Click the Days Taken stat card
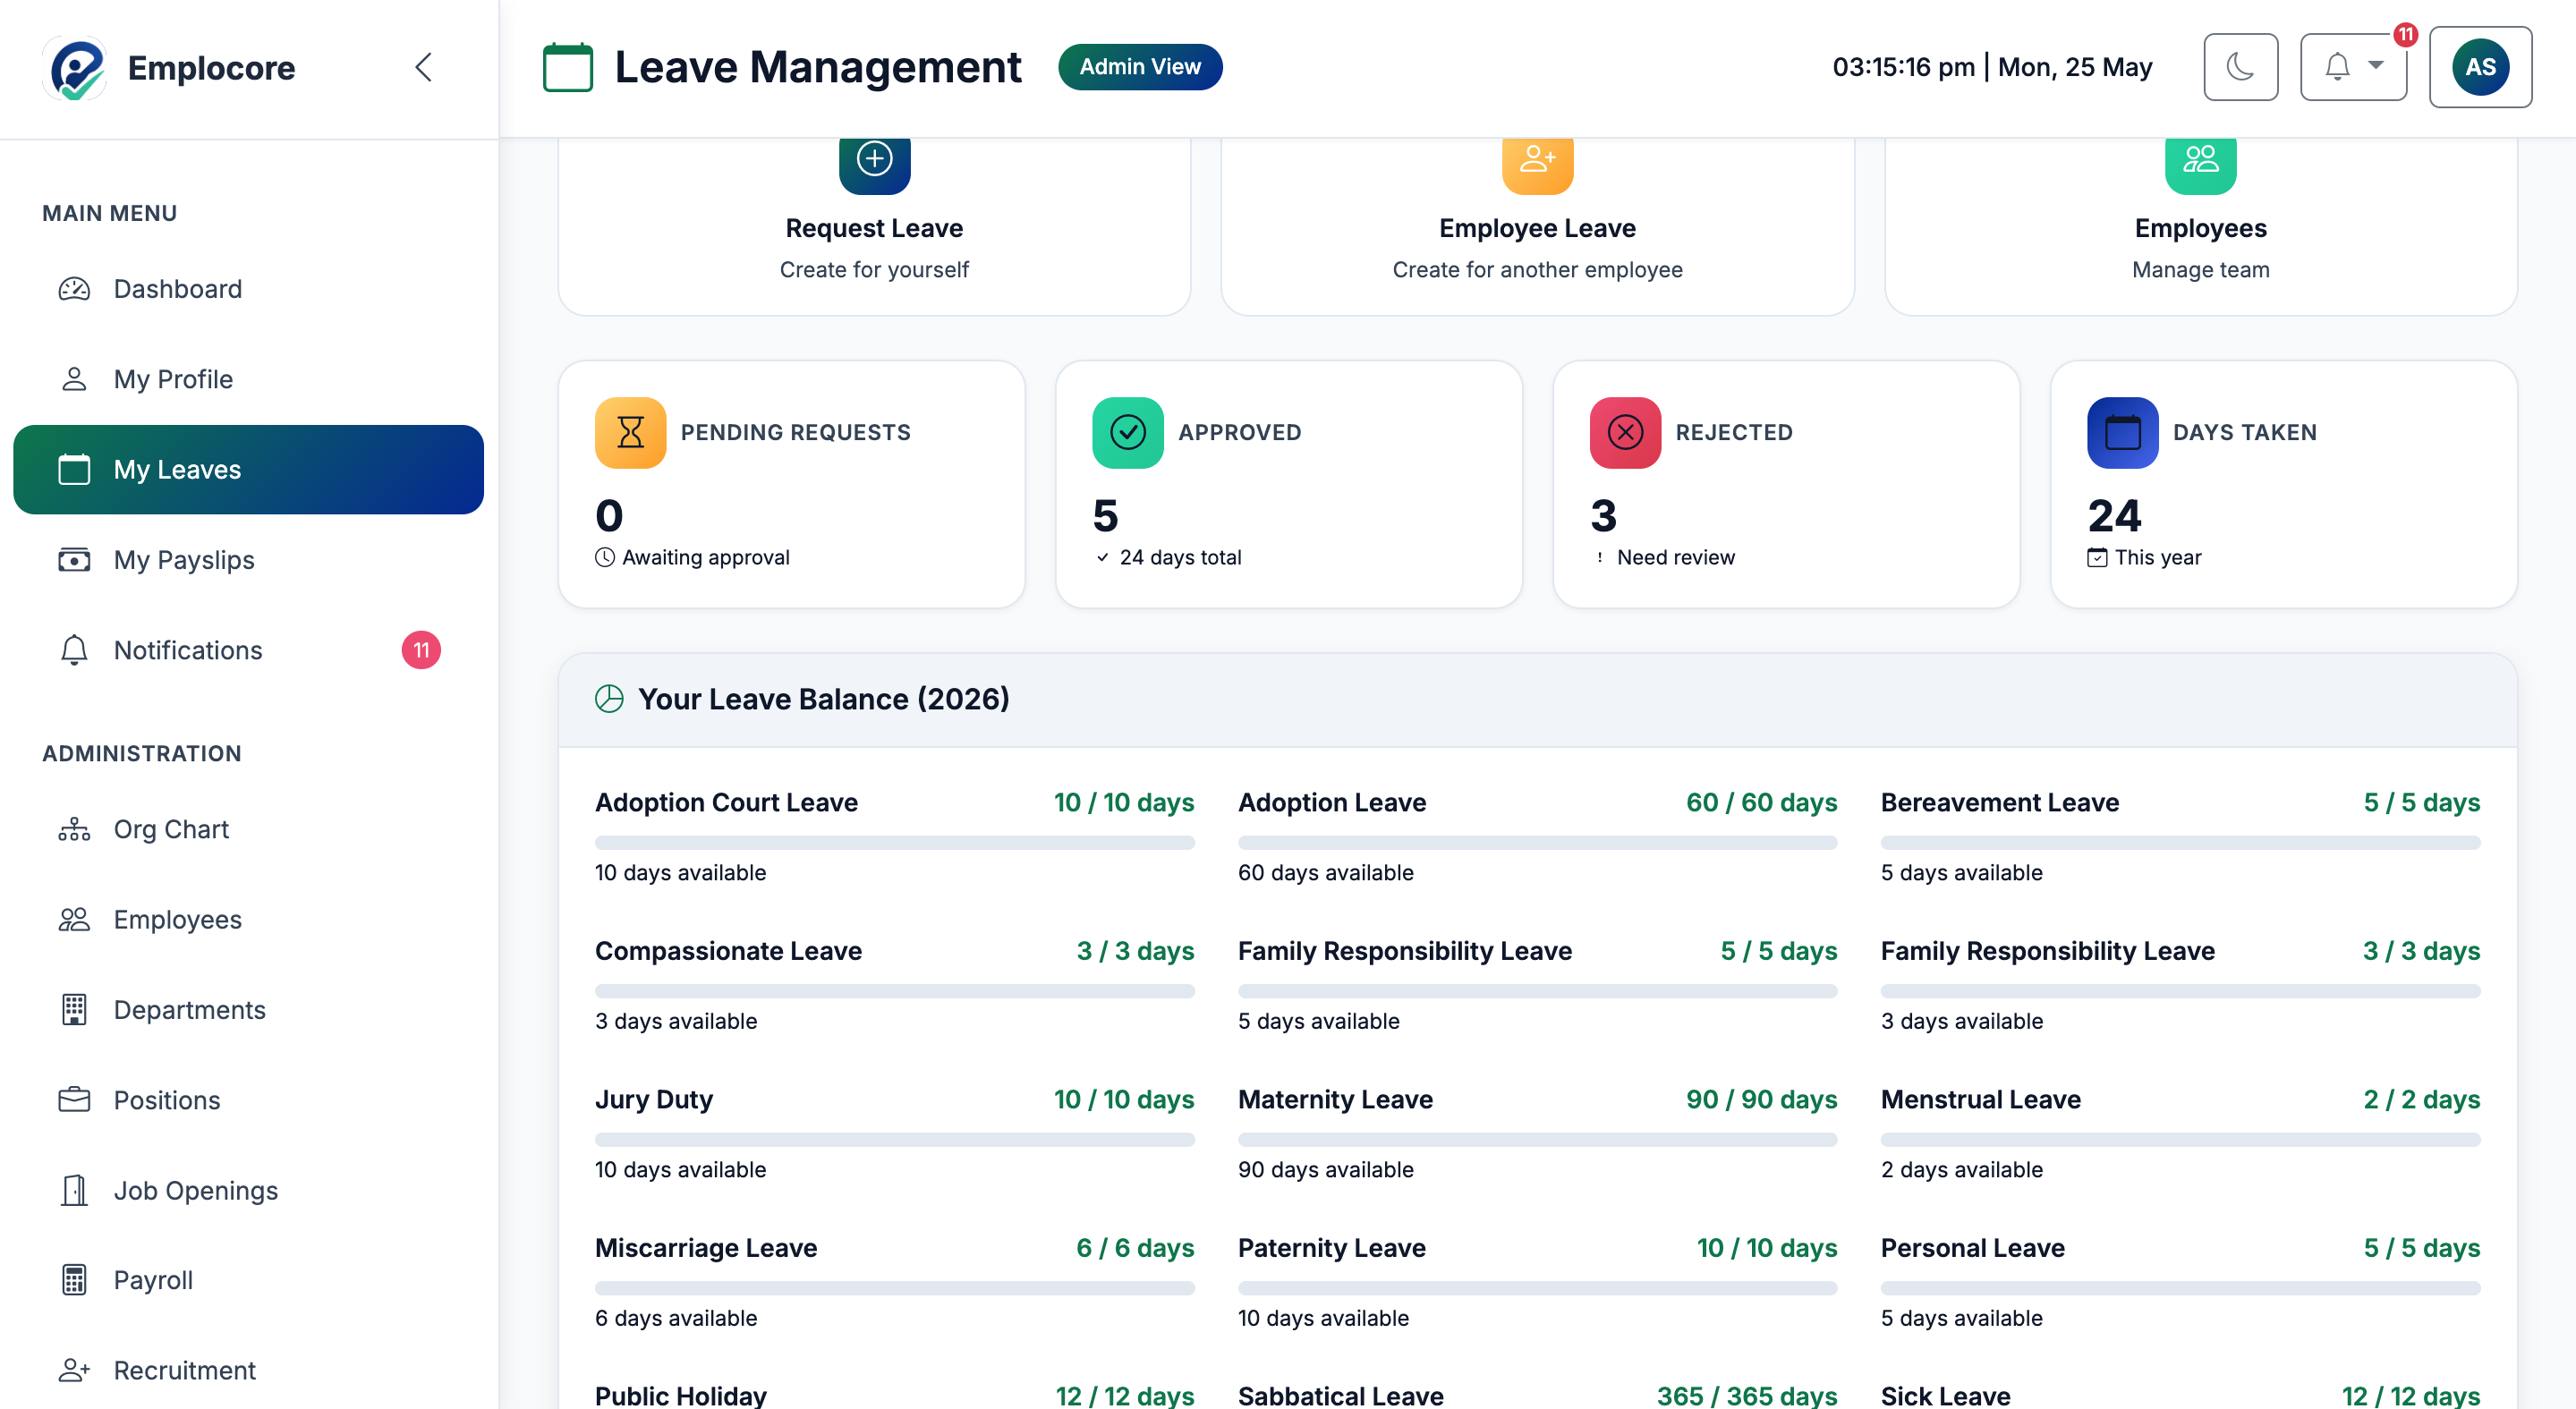 tap(2284, 485)
